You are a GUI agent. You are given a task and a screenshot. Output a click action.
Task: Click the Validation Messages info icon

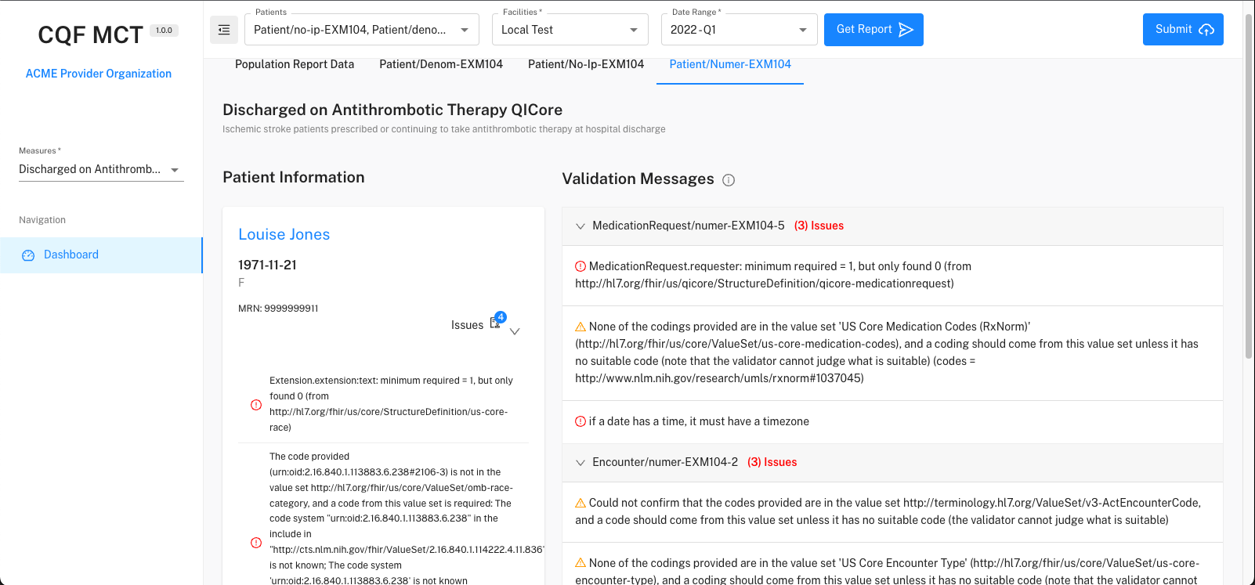tap(729, 180)
